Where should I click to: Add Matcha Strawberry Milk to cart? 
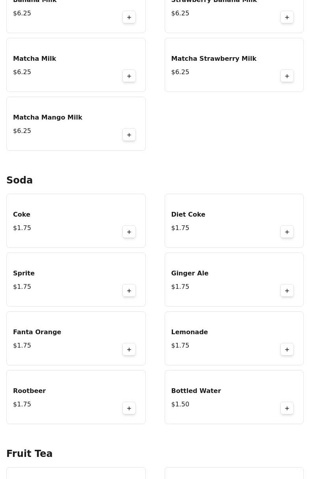click(287, 76)
